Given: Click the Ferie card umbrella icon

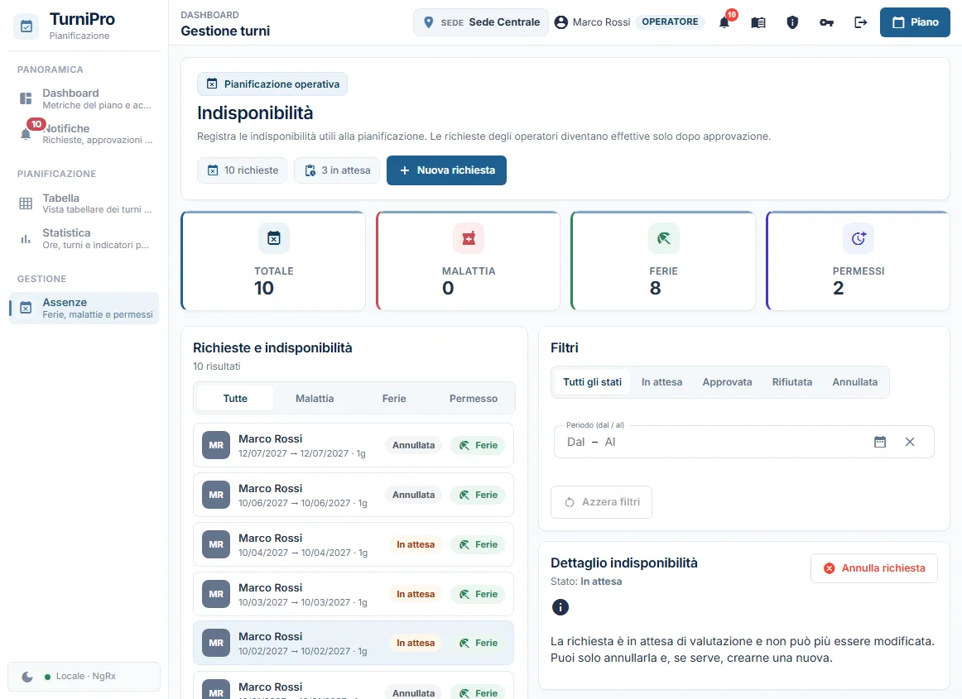Looking at the screenshot, I should tap(663, 238).
